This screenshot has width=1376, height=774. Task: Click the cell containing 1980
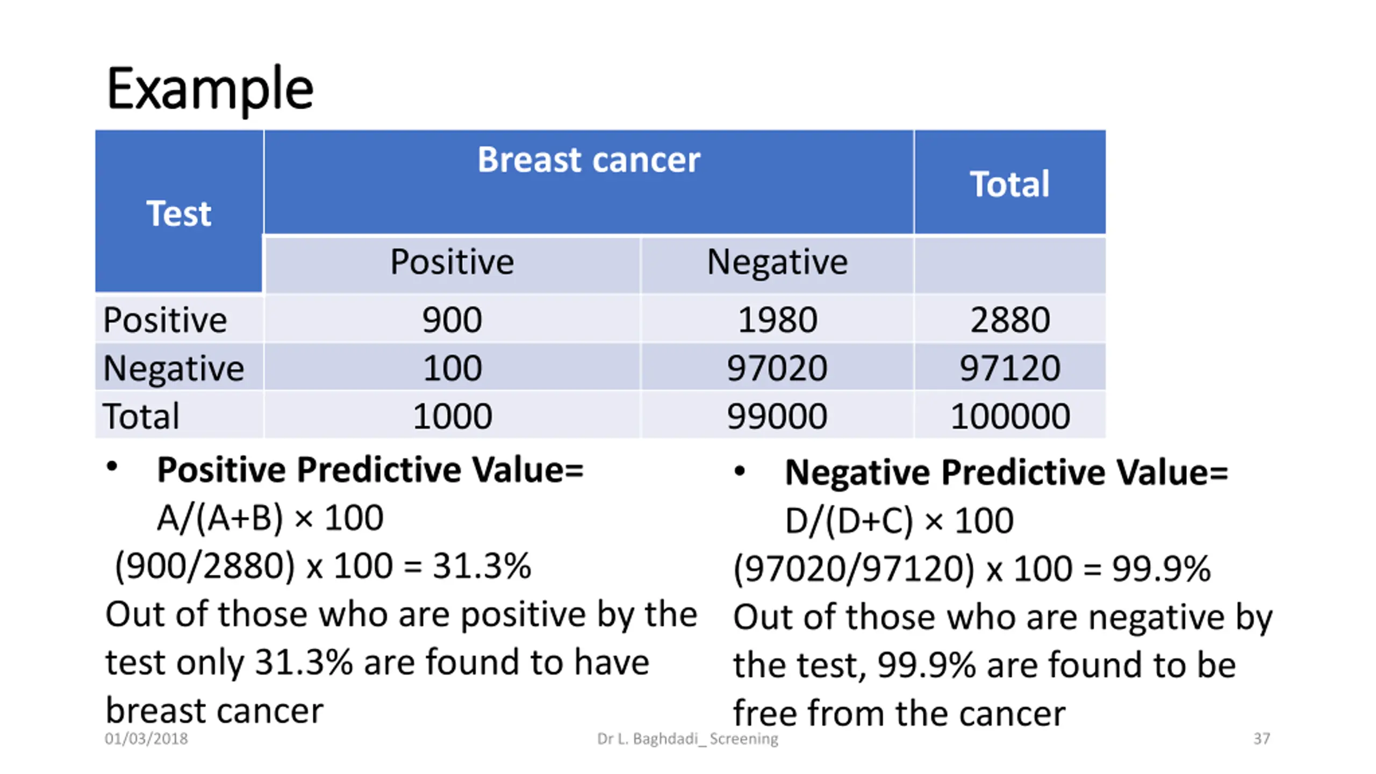click(x=777, y=319)
